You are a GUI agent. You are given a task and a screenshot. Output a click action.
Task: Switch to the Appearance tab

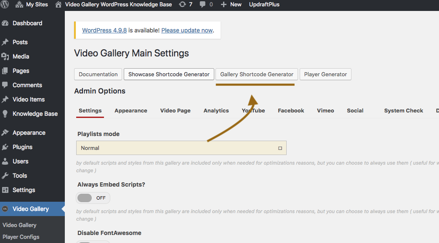pos(131,111)
